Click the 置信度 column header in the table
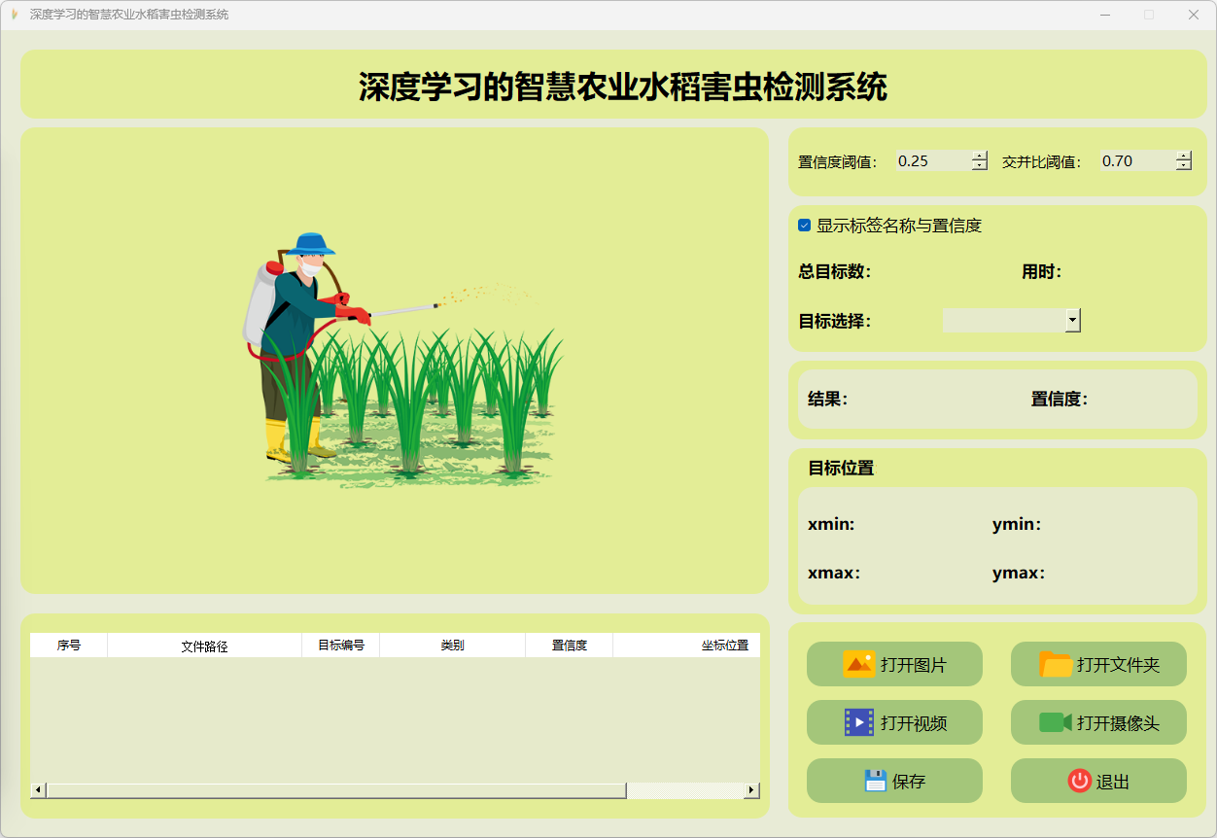Screen dimensions: 1217x838 click(569, 646)
